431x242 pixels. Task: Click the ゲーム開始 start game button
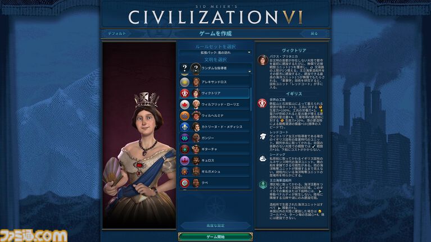[215, 237]
